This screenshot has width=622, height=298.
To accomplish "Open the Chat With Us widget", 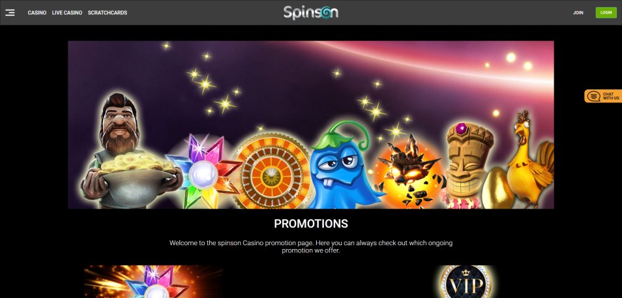I will tap(603, 96).
